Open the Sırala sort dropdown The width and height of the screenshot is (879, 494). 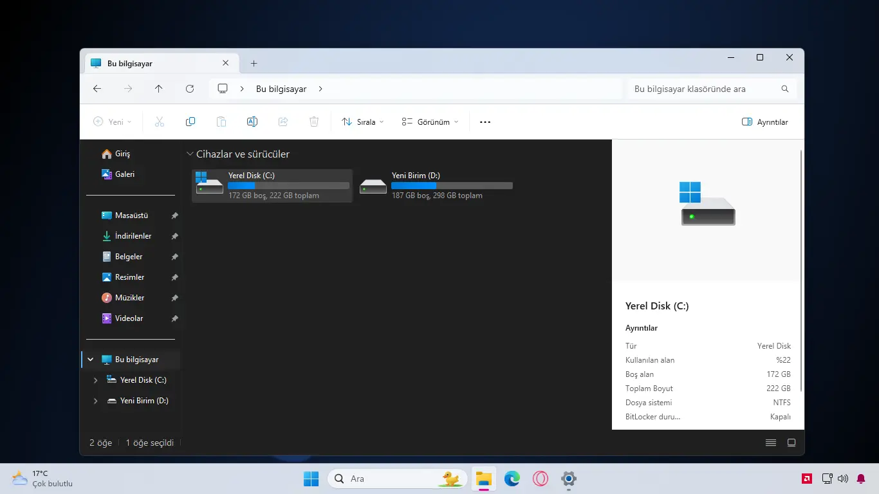click(362, 122)
